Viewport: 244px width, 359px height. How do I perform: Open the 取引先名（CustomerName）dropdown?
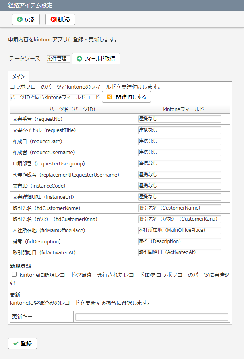pyautogui.click(x=180, y=208)
